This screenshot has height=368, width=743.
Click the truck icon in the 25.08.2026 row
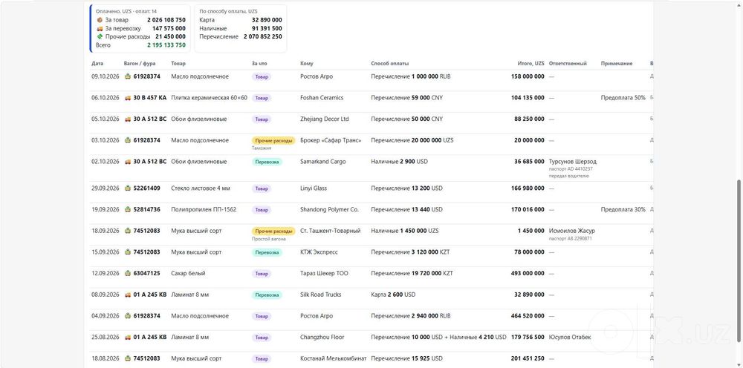point(128,338)
